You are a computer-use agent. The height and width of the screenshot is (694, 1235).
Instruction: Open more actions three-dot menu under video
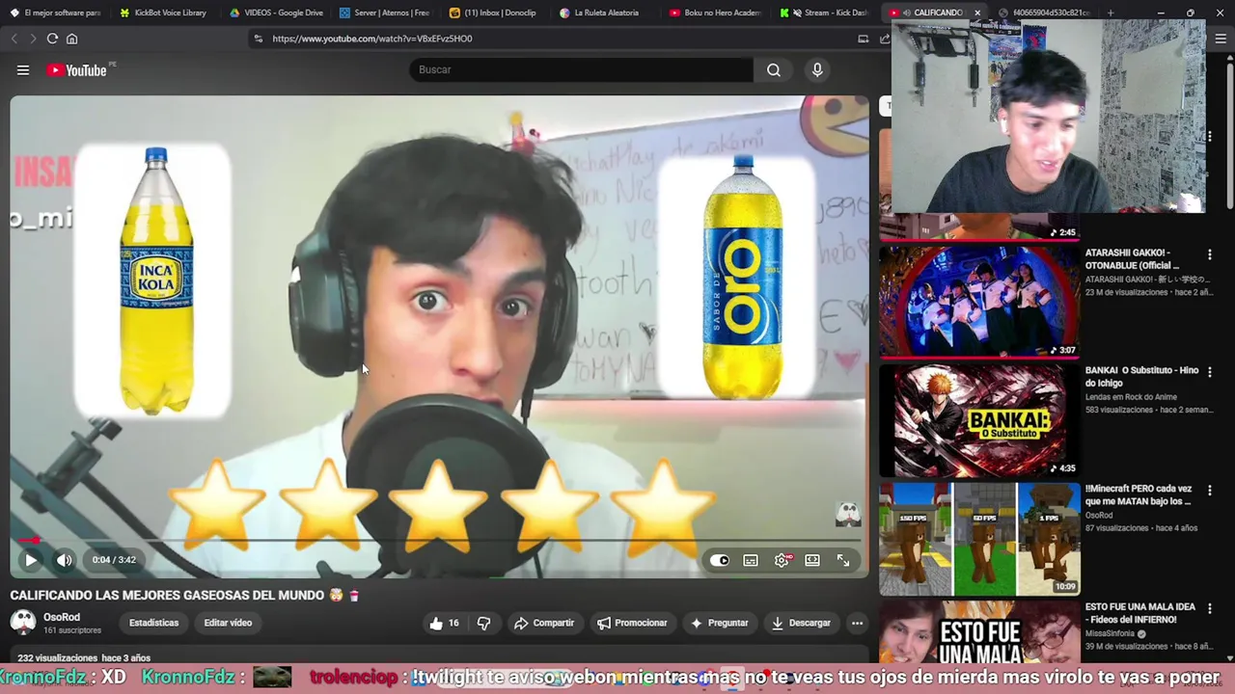(857, 623)
